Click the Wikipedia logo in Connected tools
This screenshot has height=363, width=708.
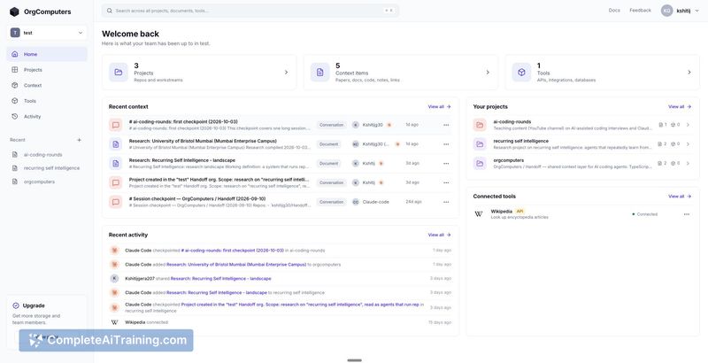coord(479,214)
